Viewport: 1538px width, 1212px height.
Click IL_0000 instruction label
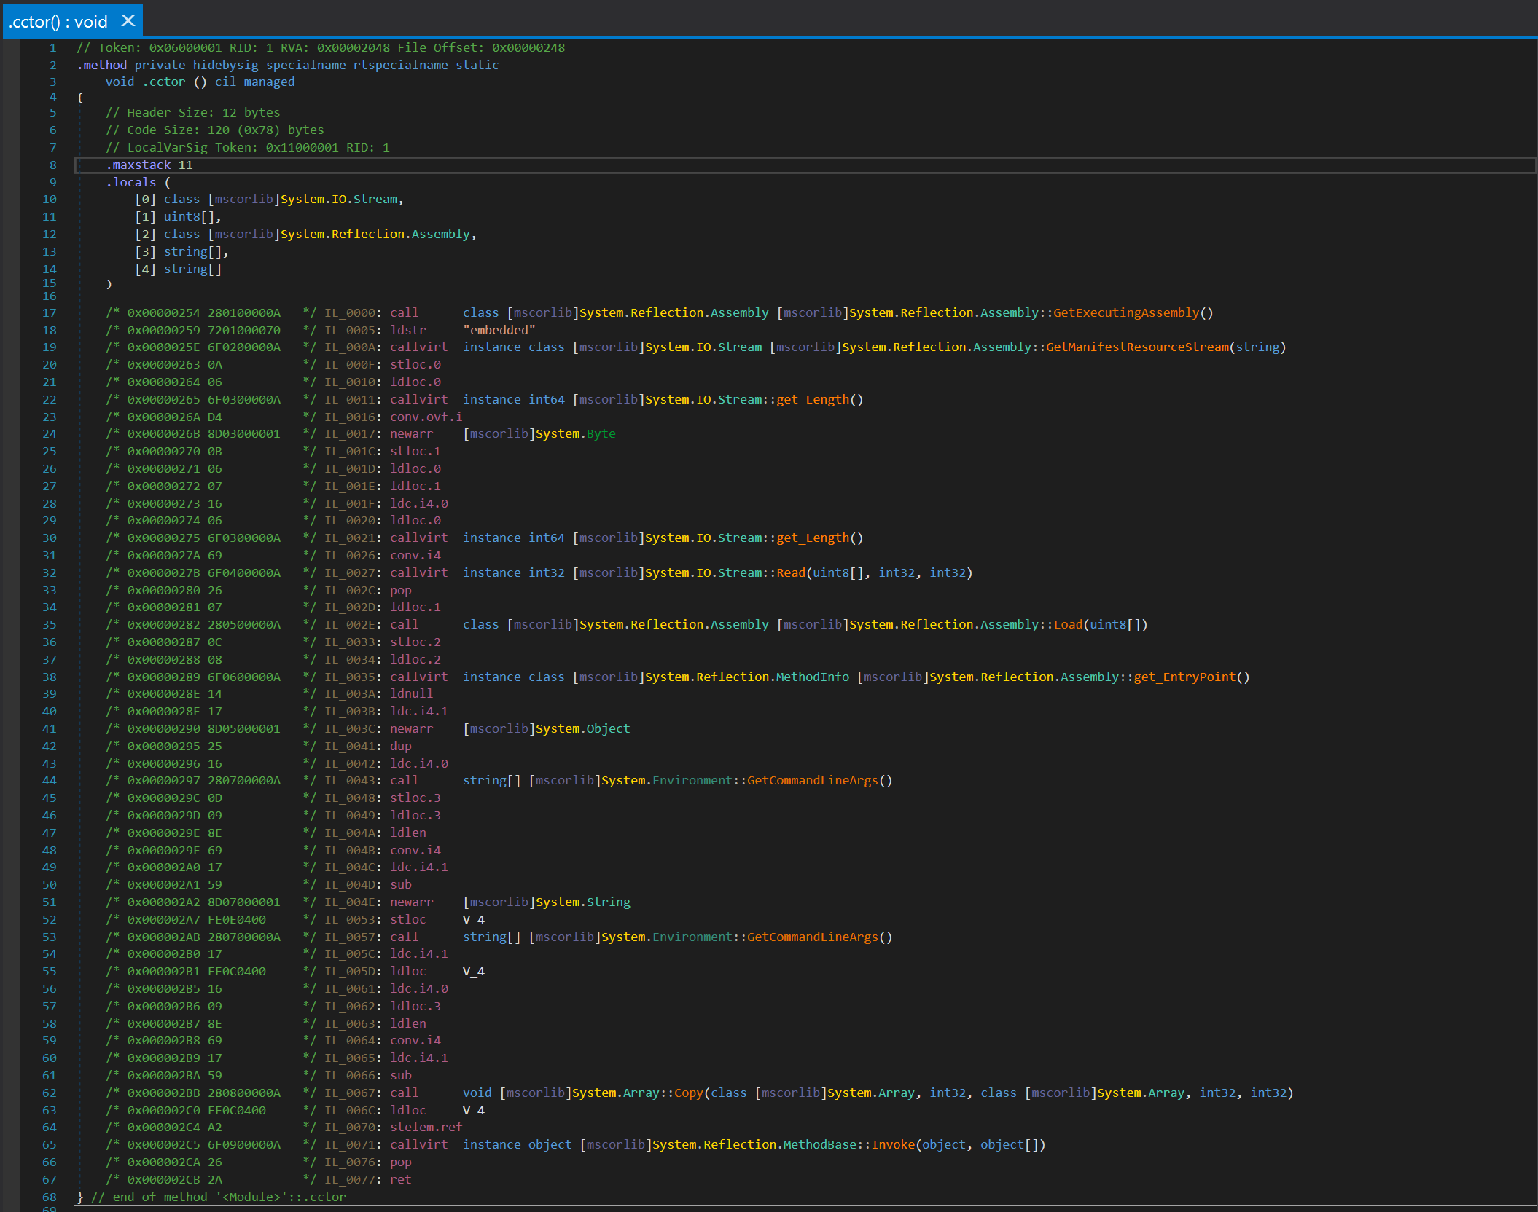[x=350, y=312]
